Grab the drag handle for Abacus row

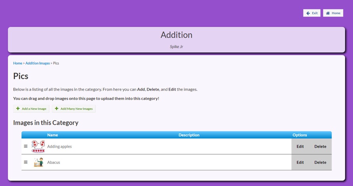tap(26, 162)
